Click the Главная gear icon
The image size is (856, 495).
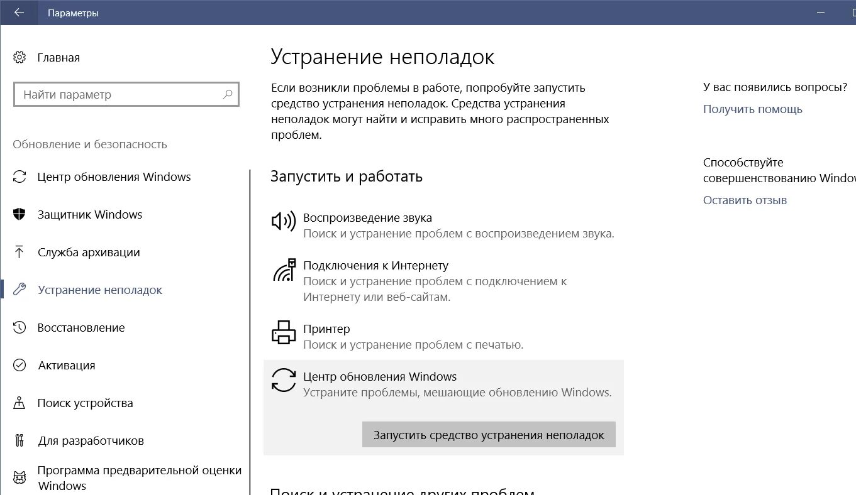coord(19,58)
